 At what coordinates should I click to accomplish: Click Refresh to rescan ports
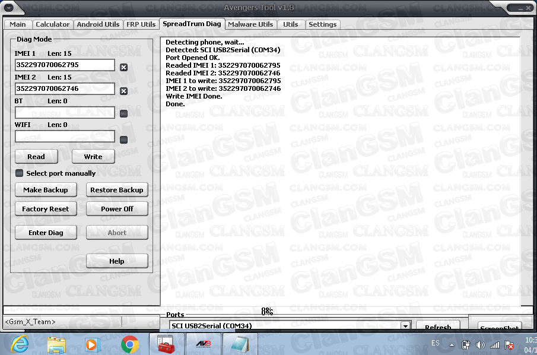[439, 327]
